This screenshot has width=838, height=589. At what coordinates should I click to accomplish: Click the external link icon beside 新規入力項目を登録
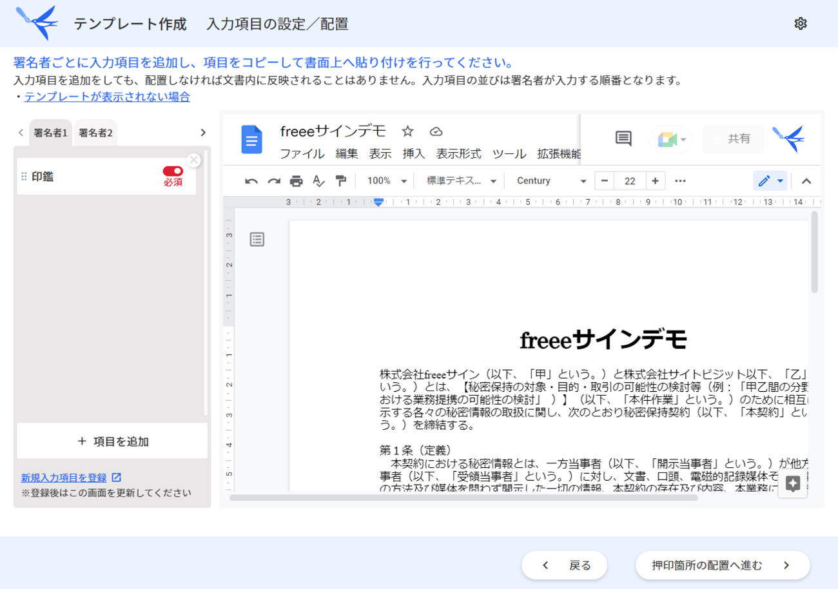click(116, 478)
